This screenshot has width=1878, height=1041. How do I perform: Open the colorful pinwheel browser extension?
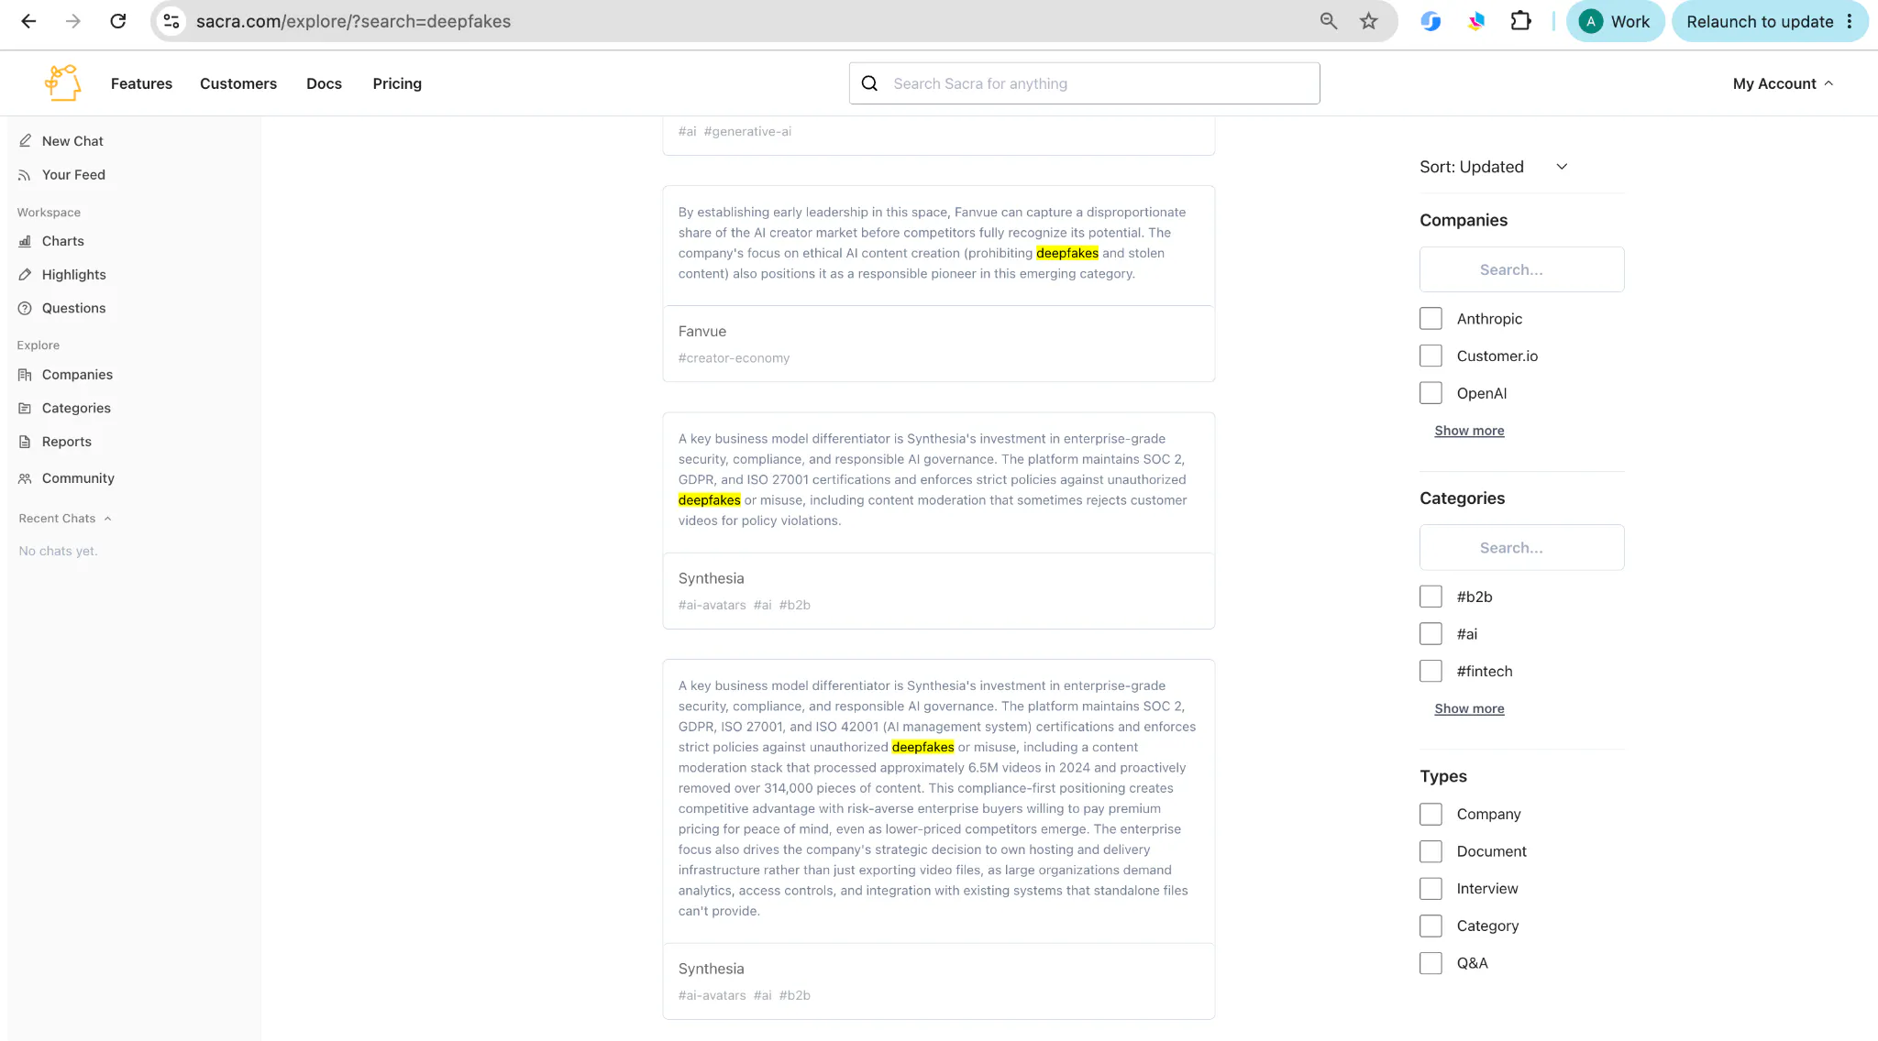coord(1475,21)
